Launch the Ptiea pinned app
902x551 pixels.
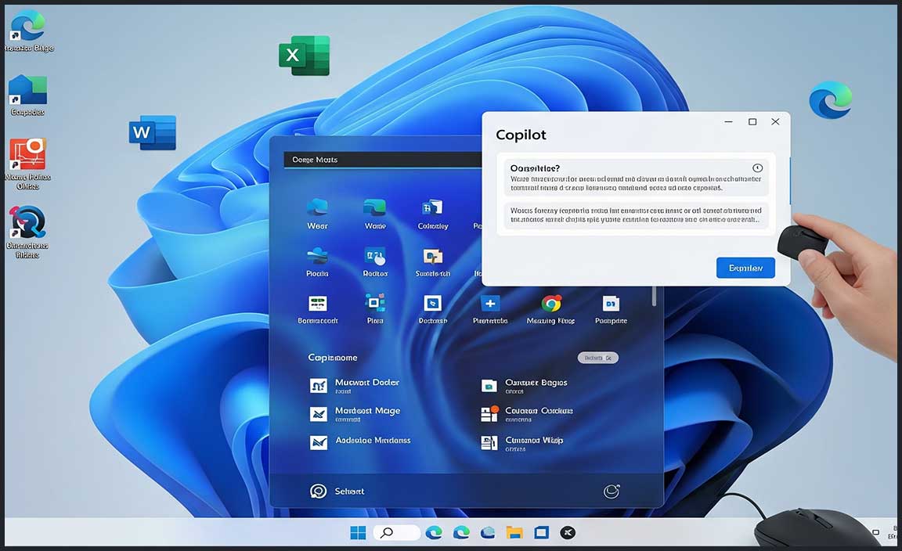375,309
